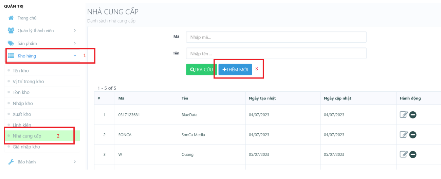Click the Quản lý thành viên users icon
441x179 pixels.
click(x=11, y=30)
